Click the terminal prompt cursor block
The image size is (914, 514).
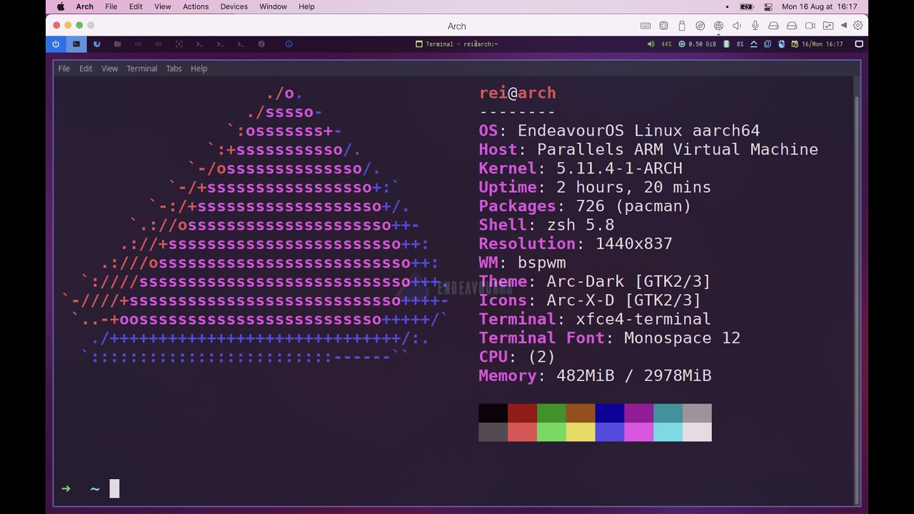click(x=114, y=489)
